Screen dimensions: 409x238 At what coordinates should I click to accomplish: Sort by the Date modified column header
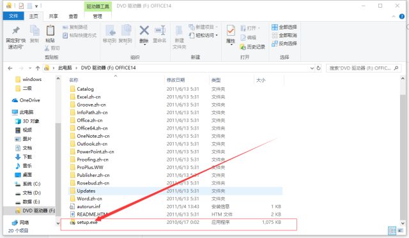(176, 80)
